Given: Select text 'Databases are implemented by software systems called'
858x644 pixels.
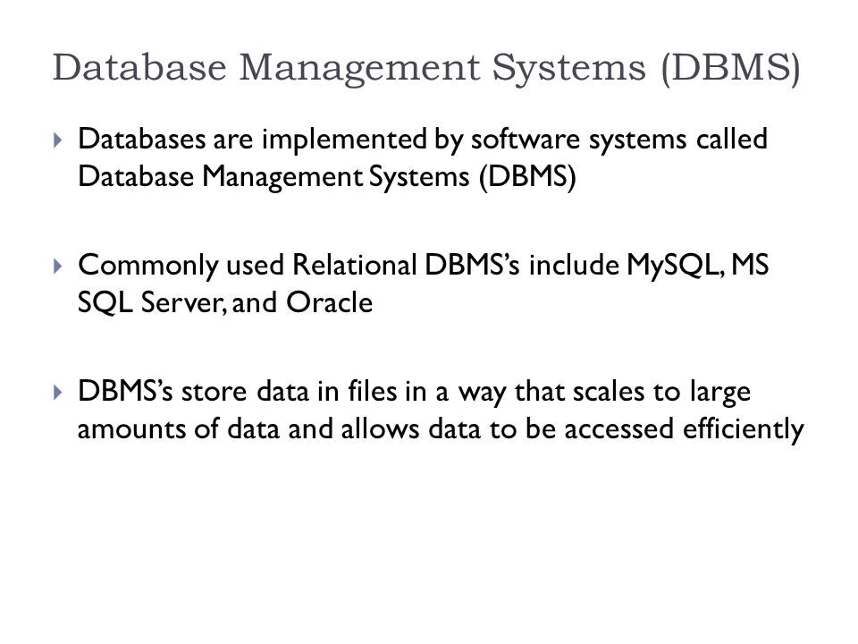Looking at the screenshot, I should point(423,140).
